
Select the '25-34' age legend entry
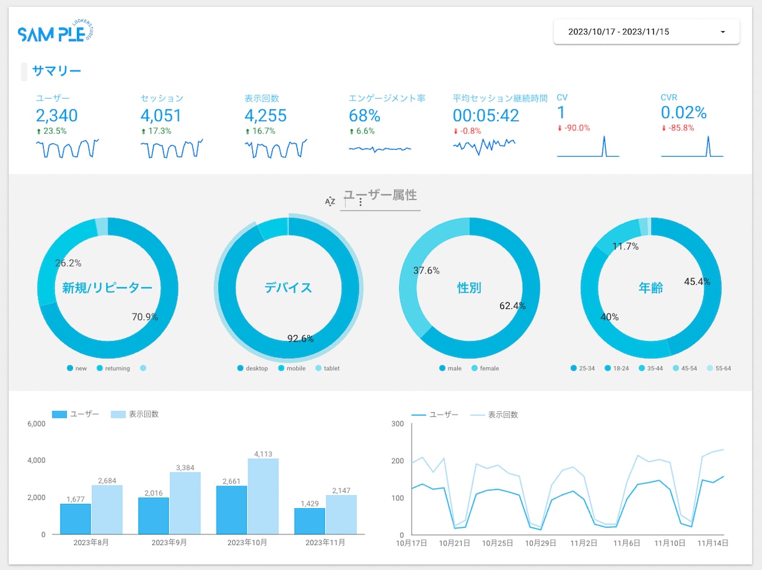coord(583,368)
